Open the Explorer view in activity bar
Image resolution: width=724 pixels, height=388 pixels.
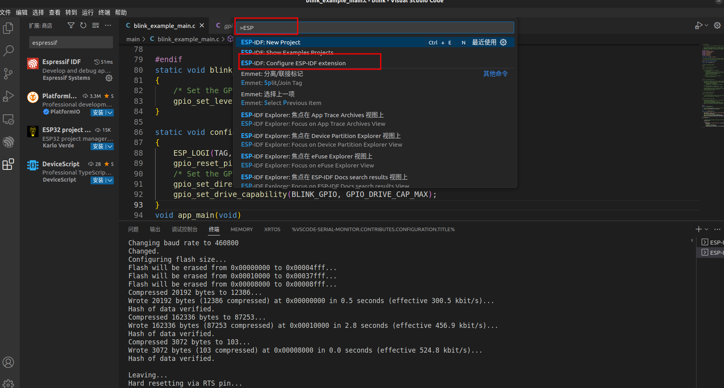[8, 28]
